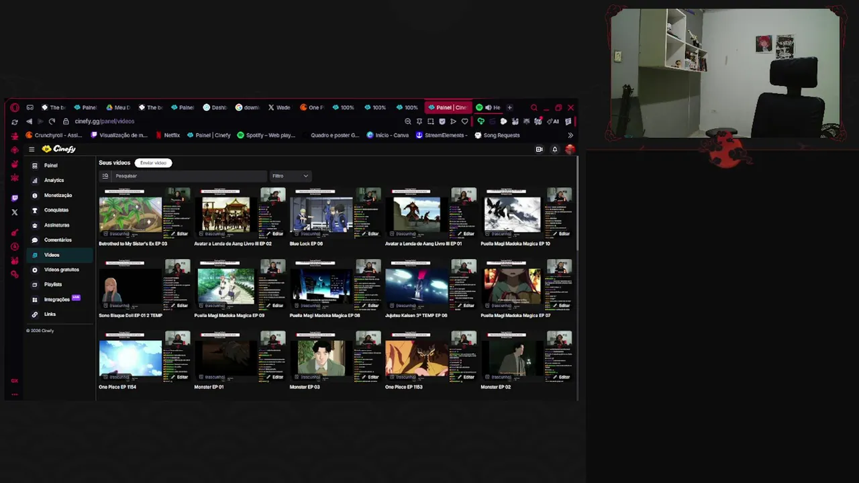
Task: Switch to the Spotify tab playing audio
Action: (489, 107)
